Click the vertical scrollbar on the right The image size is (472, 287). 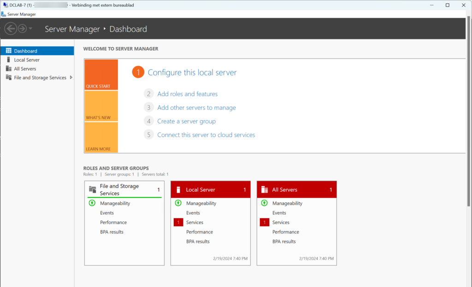click(x=468, y=111)
